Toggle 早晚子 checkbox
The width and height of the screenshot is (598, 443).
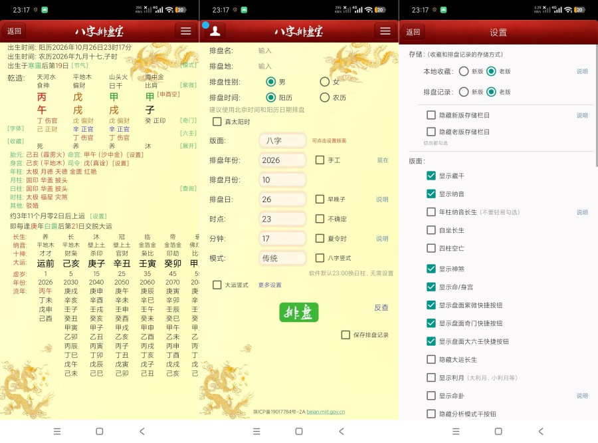320,199
